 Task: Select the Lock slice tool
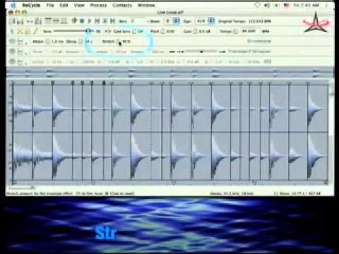tap(28, 31)
